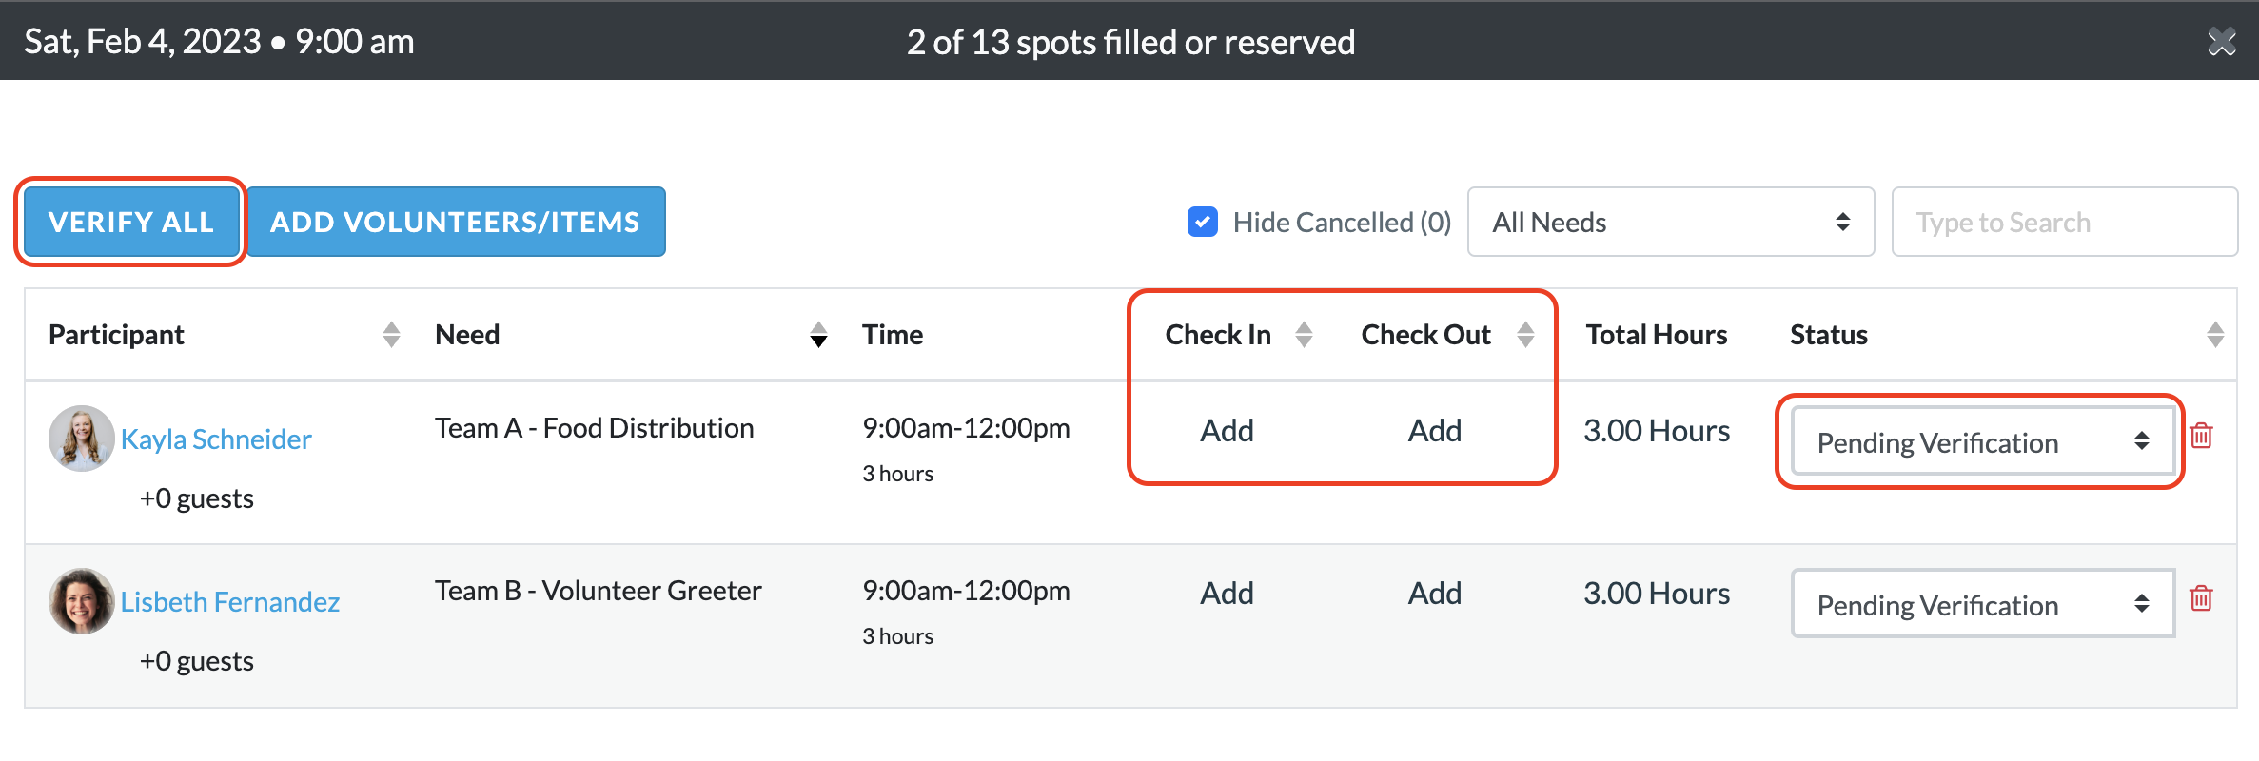Delete Kayla Schneider's row with trash icon
The image size is (2259, 761).
click(x=2201, y=436)
